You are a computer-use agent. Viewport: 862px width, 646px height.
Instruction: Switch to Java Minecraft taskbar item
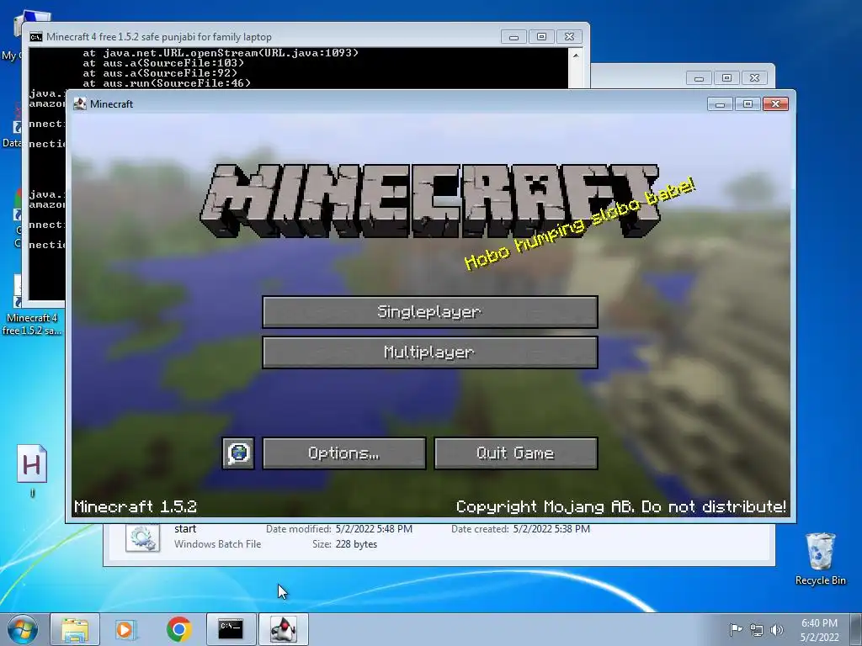pyautogui.click(x=283, y=629)
